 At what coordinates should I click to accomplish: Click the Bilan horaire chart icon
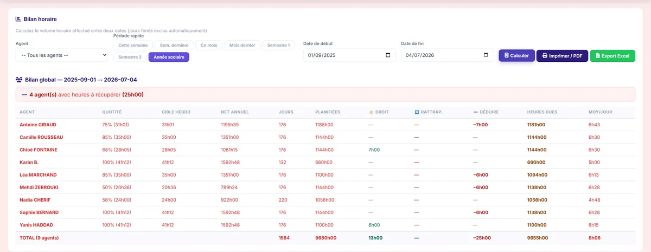(x=18, y=19)
